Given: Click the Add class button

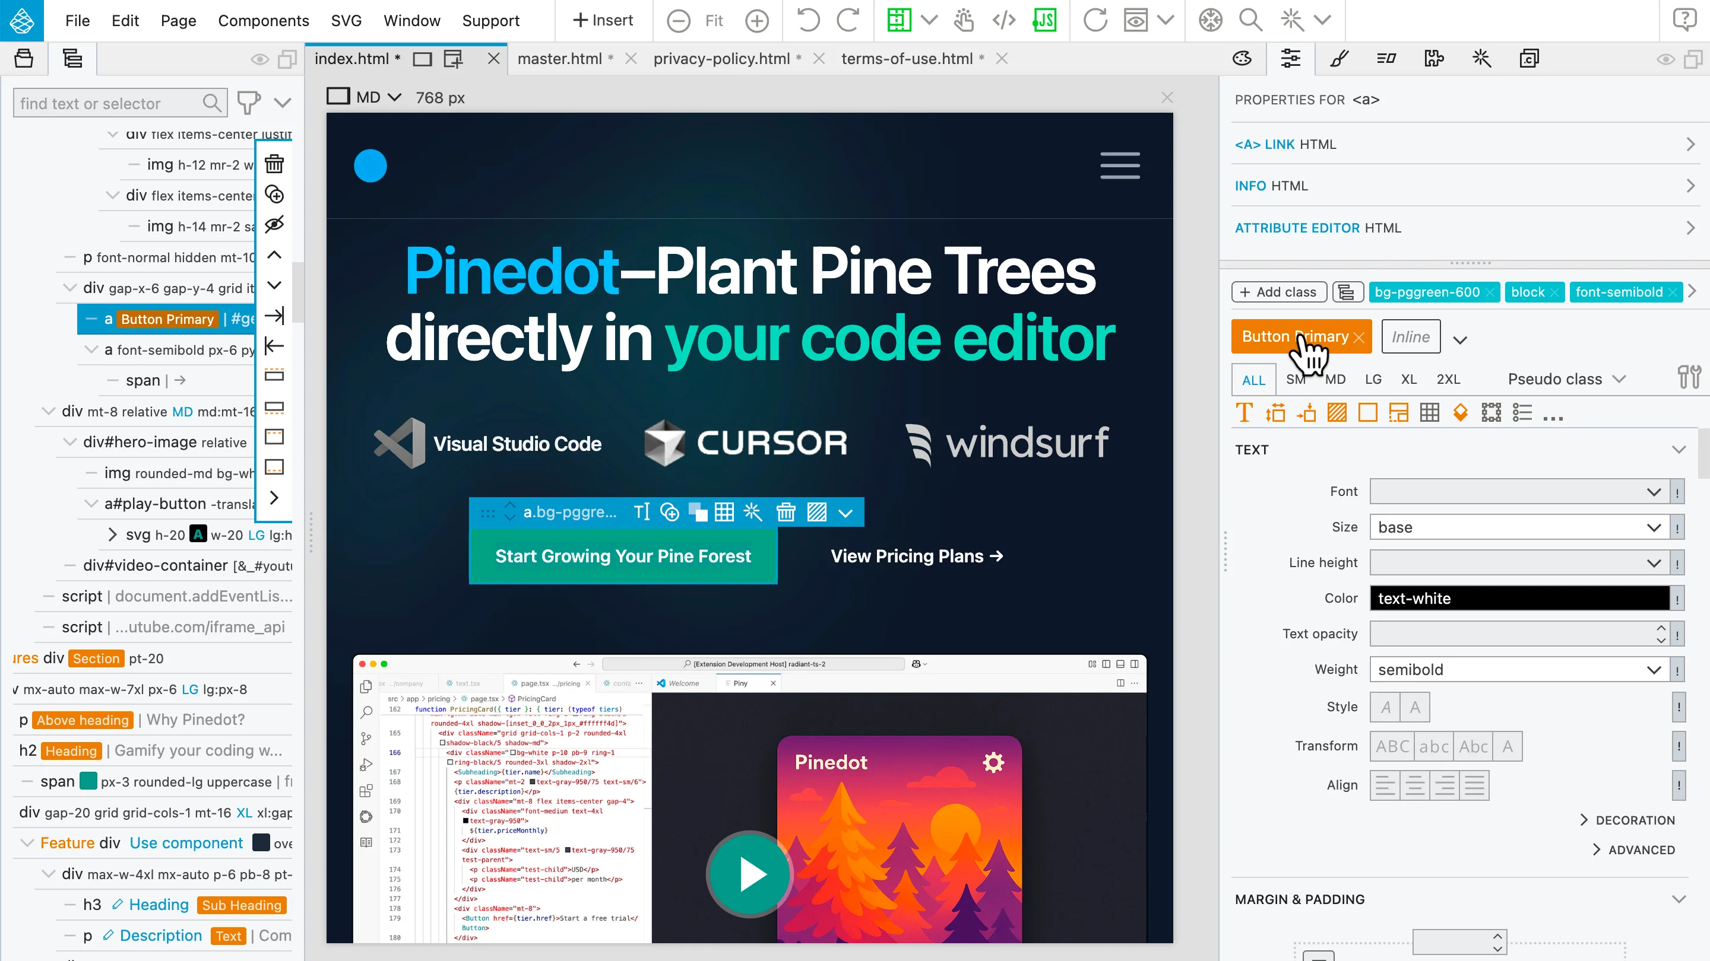Looking at the screenshot, I should [1278, 292].
